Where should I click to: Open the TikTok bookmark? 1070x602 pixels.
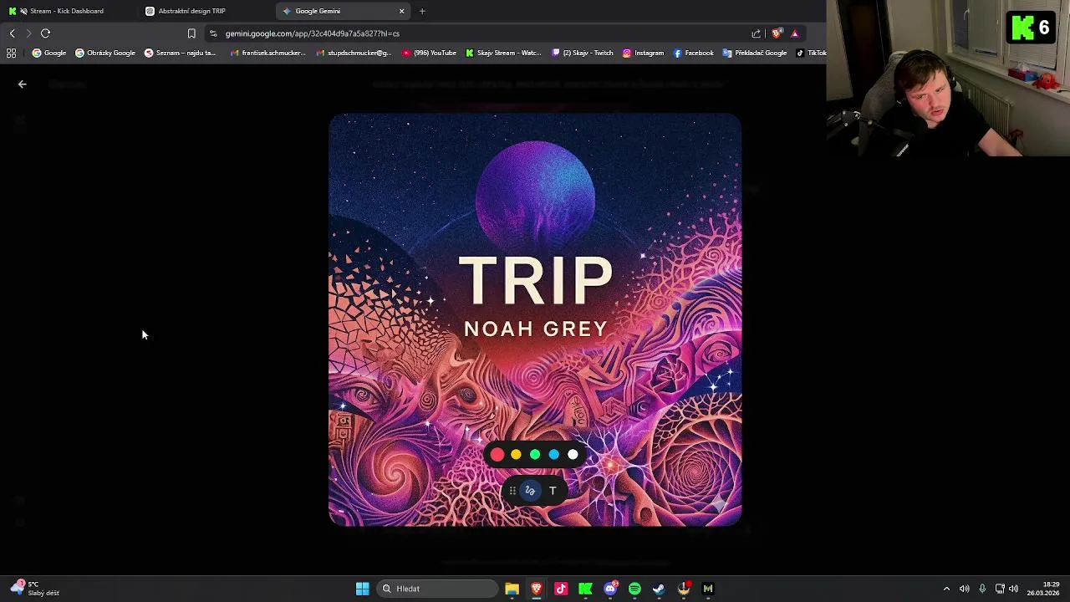click(811, 53)
